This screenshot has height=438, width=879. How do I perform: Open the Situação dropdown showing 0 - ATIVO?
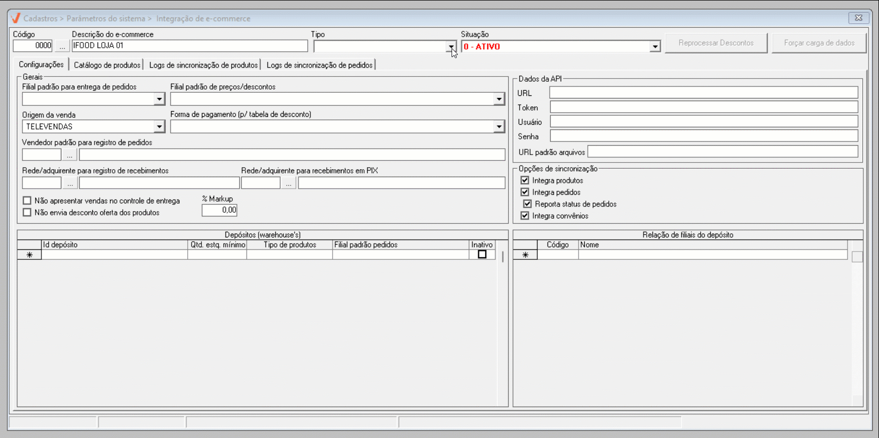coord(655,47)
